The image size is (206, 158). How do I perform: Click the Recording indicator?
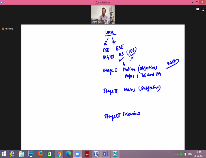7,29
